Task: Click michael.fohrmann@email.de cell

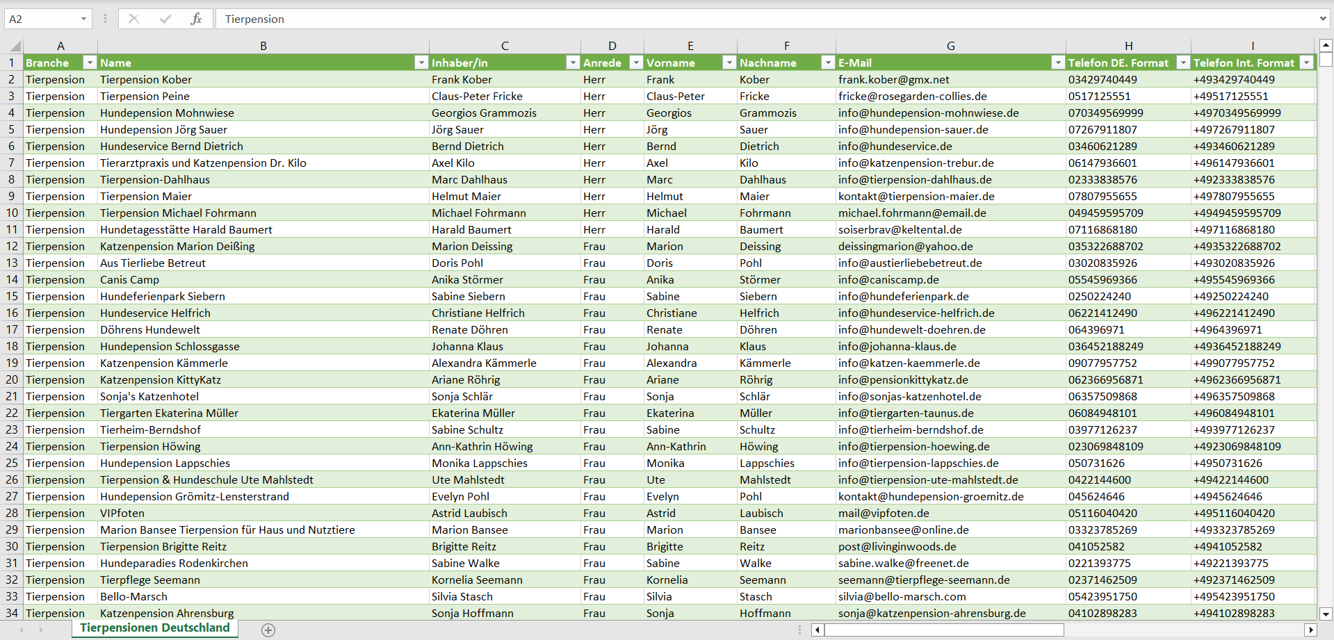Action: click(950, 213)
